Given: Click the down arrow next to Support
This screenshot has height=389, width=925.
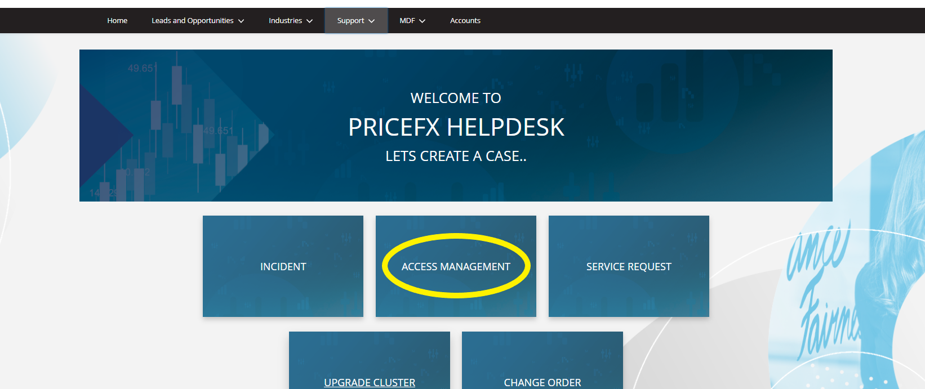Looking at the screenshot, I should click(371, 21).
